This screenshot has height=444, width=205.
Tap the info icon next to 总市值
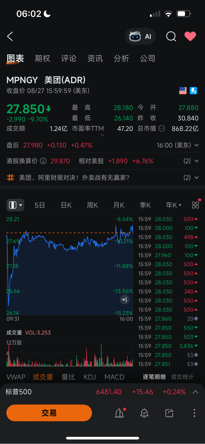pos(161,129)
